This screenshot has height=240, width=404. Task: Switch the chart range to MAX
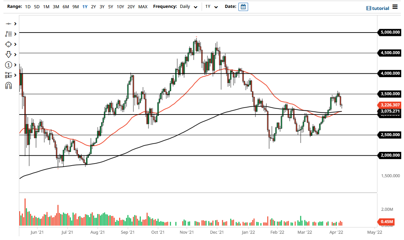point(143,7)
